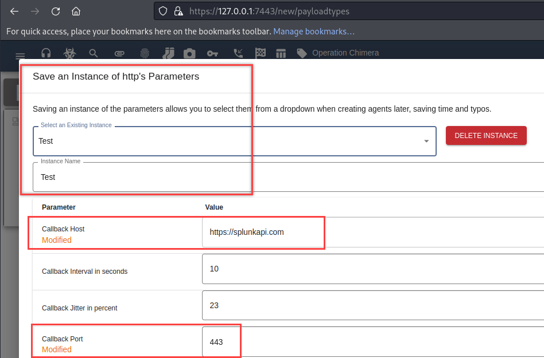The image size is (544, 358).
Task: Open the paperclip files icon
Action: coord(119,53)
